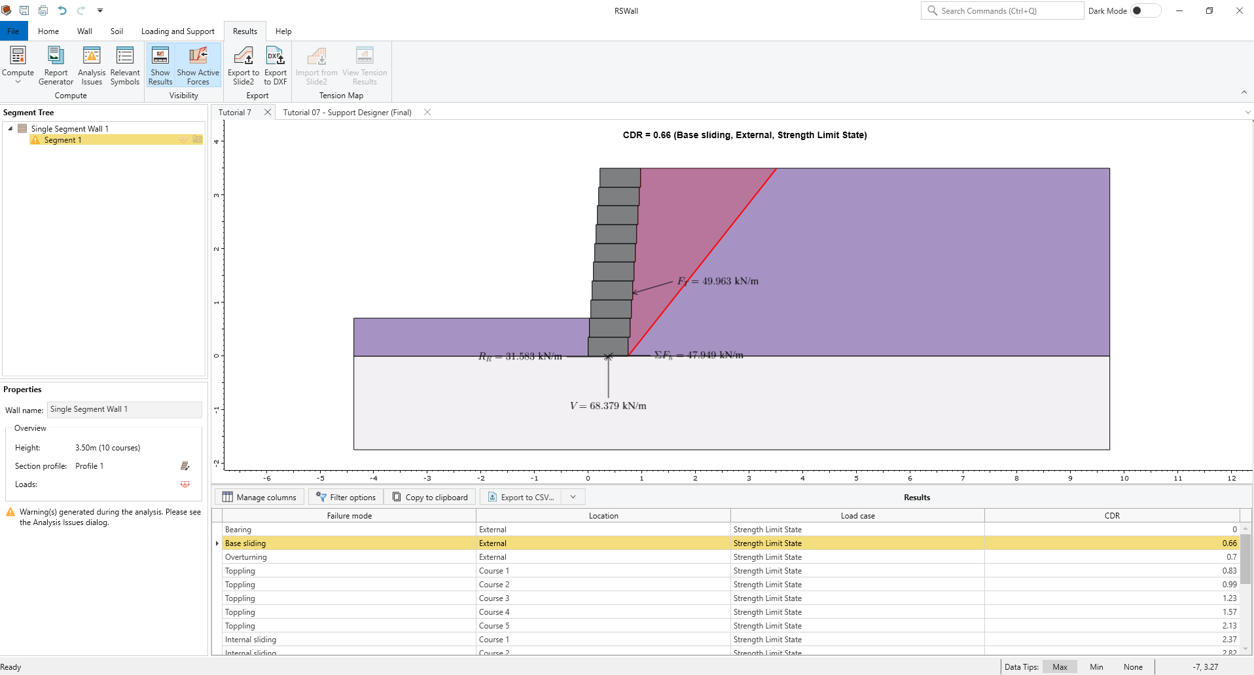Show the Relevant Symbols list
Image resolution: width=1254 pixels, height=675 pixels.
tap(125, 65)
